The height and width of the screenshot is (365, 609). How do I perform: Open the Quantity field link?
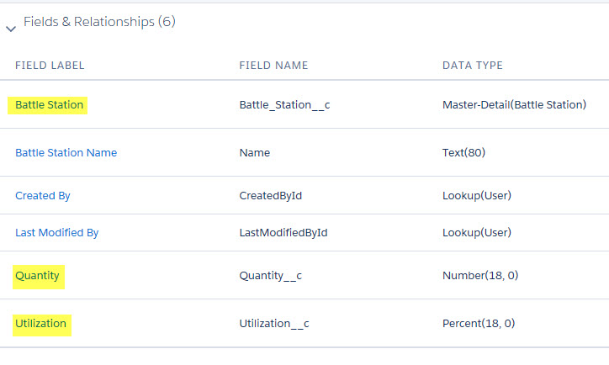(38, 276)
